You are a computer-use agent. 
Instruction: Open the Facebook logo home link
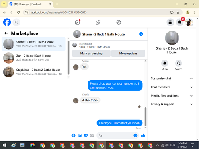tap(7, 22)
